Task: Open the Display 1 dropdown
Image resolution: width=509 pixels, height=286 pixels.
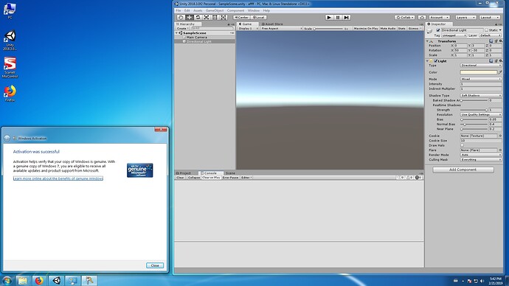Action: pos(249,28)
